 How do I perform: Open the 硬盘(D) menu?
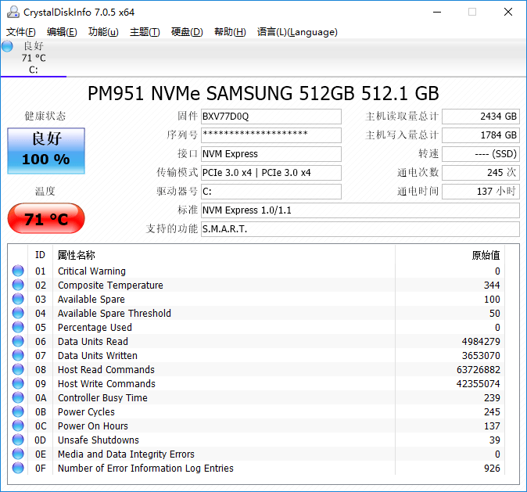point(187,32)
